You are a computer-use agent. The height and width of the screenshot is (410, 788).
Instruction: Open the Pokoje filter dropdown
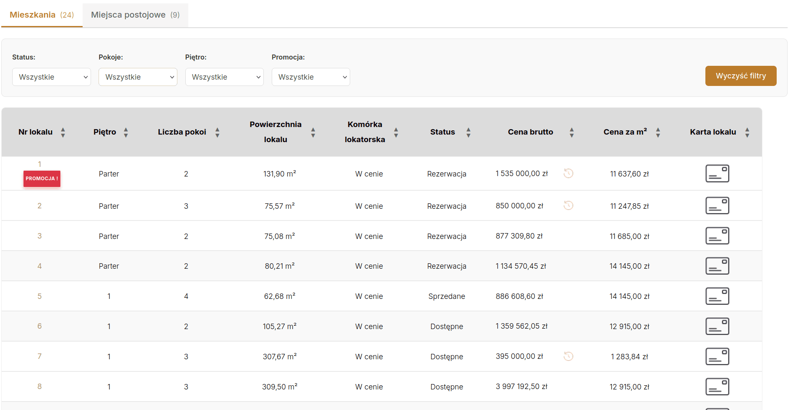138,77
